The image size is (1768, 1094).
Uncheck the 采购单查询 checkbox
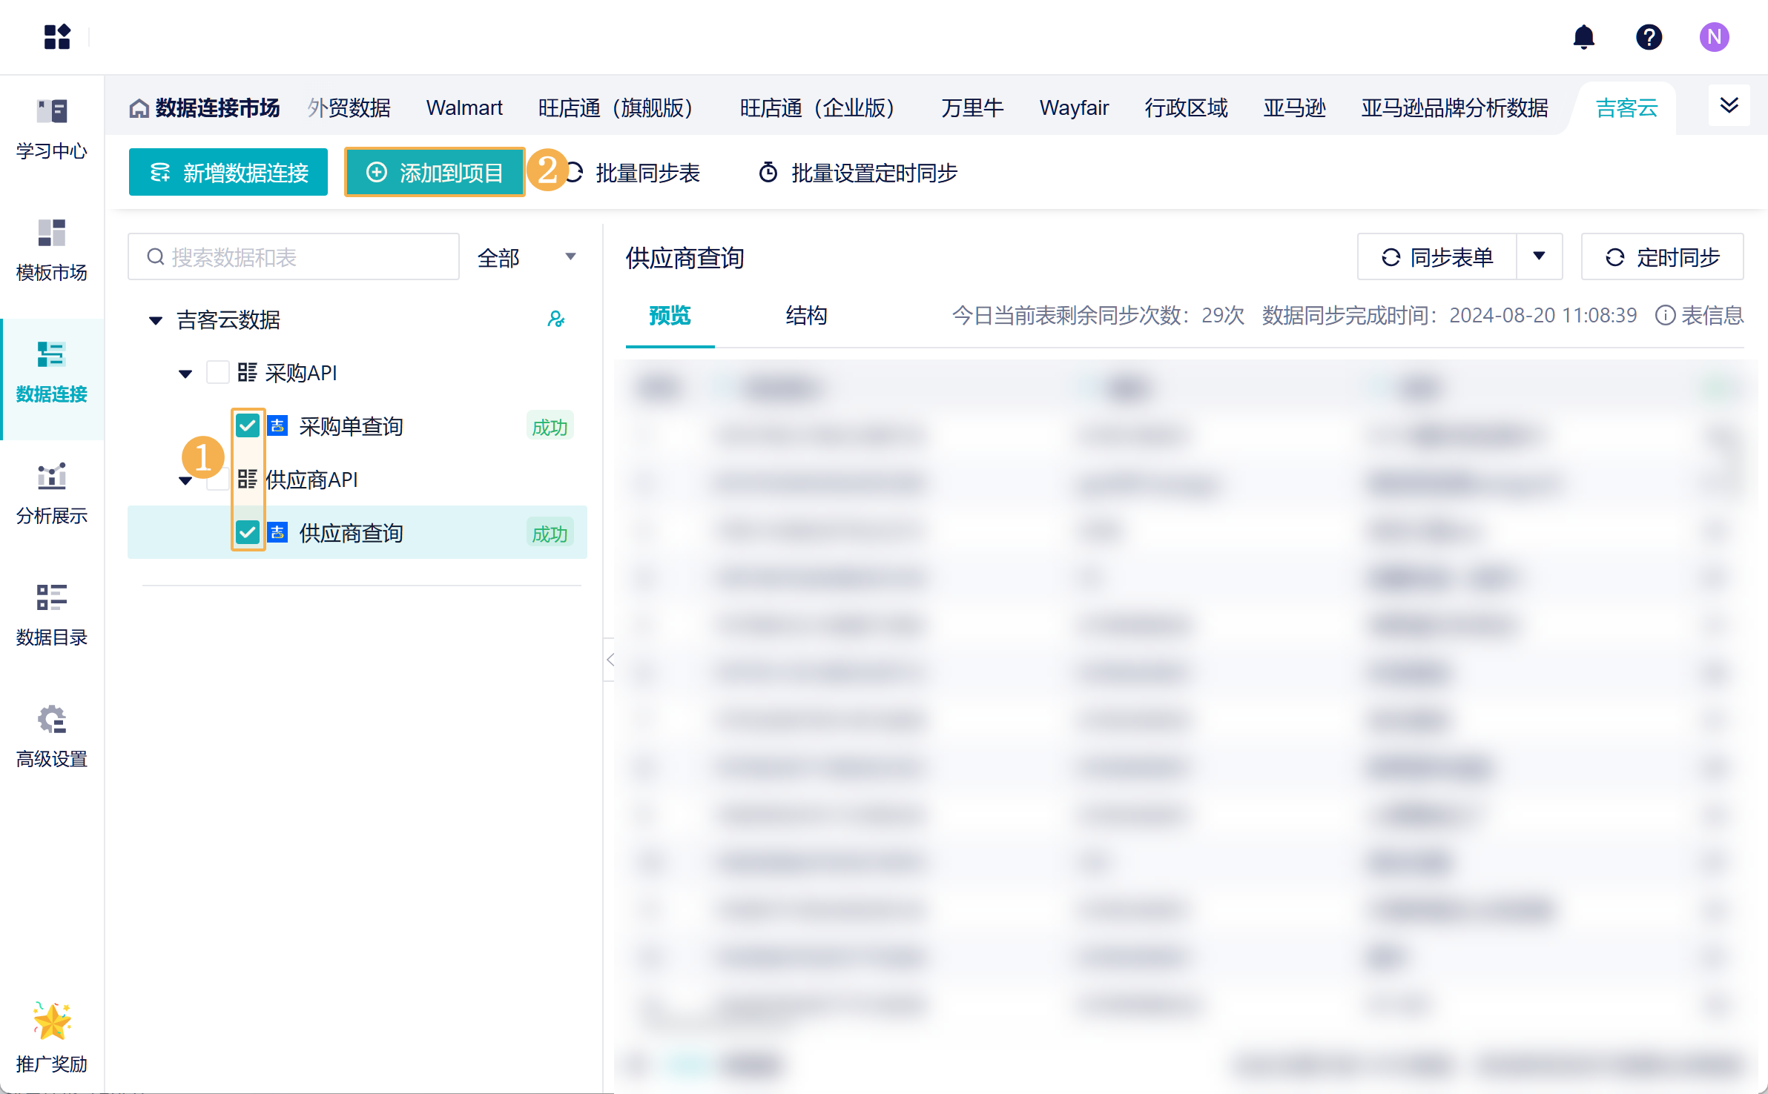coord(247,425)
